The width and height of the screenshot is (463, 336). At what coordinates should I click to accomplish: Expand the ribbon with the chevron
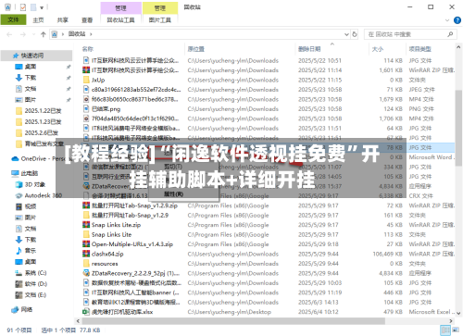tap(447, 20)
